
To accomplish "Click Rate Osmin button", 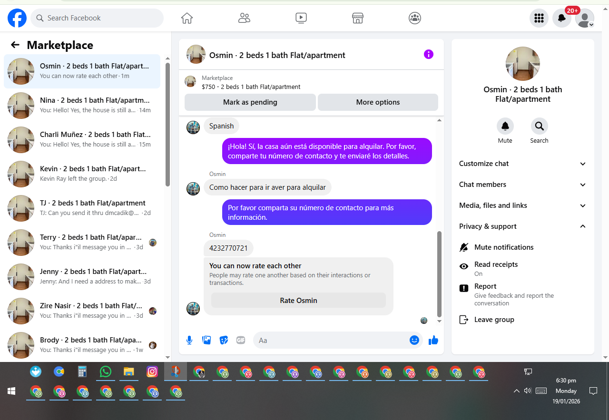I will (298, 301).
